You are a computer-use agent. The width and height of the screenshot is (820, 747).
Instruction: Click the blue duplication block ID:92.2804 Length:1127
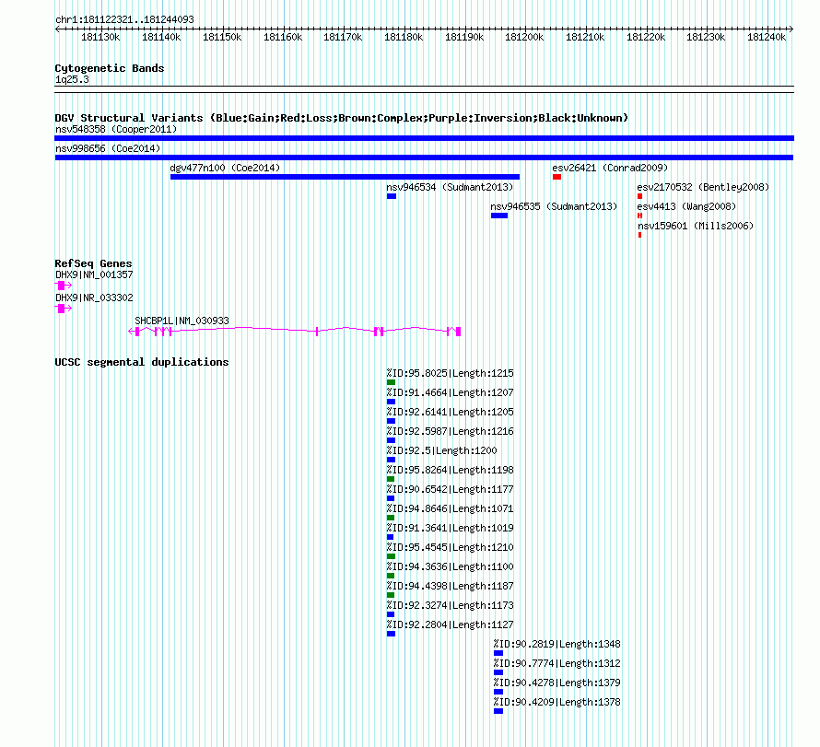(391, 634)
